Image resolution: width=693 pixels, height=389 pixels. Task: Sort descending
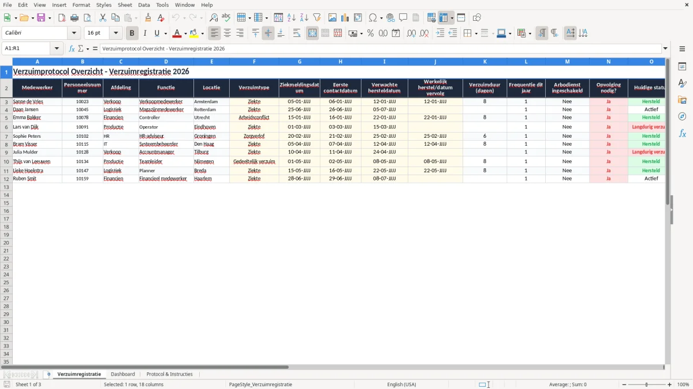coord(304,18)
